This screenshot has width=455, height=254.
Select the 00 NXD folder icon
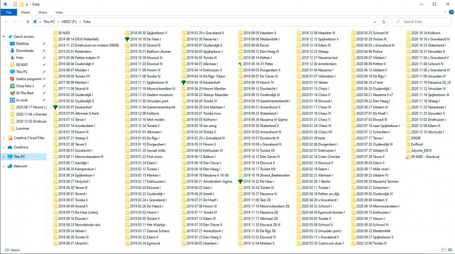(x=55, y=33)
